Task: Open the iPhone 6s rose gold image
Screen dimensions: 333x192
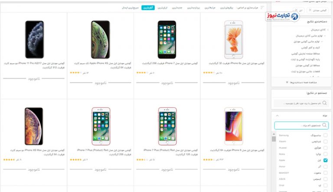Action: 234,40
